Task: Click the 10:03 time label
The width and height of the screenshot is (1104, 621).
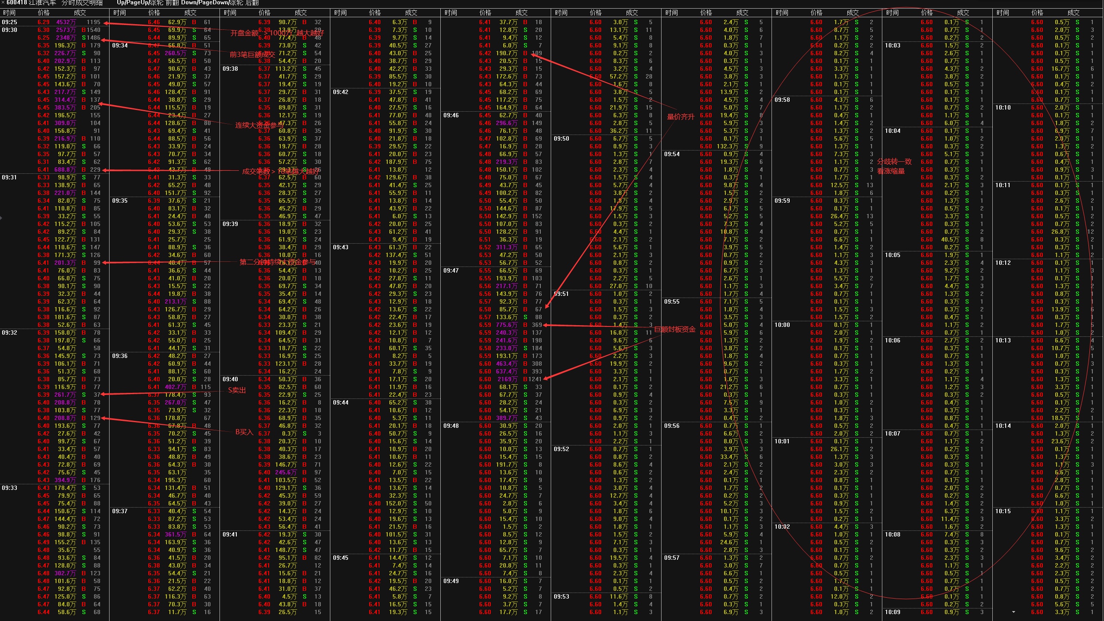Action: (893, 45)
